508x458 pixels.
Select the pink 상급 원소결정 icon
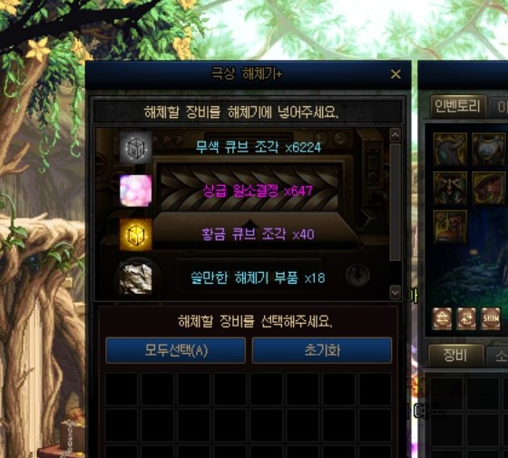point(136,190)
